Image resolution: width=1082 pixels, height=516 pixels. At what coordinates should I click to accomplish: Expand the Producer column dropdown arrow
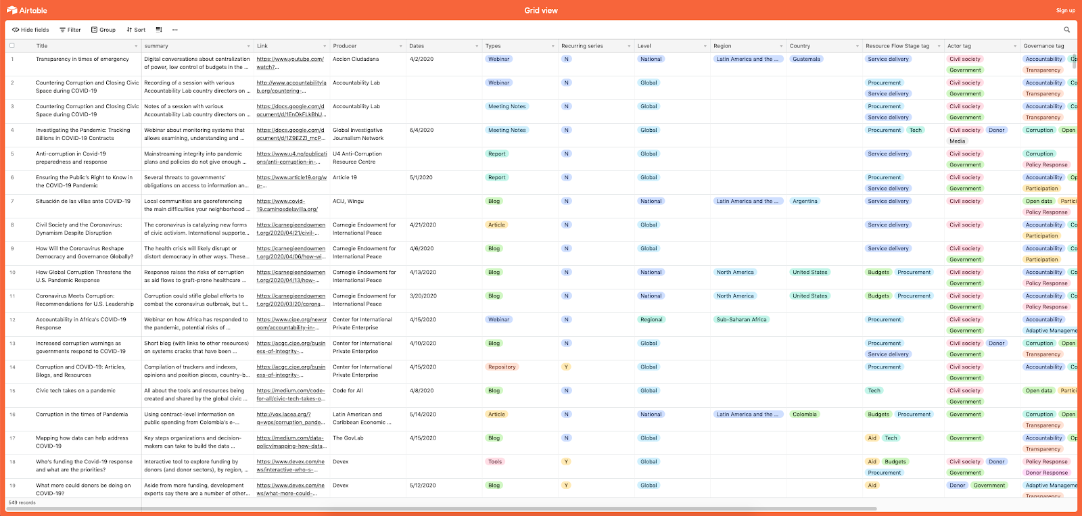tap(401, 46)
